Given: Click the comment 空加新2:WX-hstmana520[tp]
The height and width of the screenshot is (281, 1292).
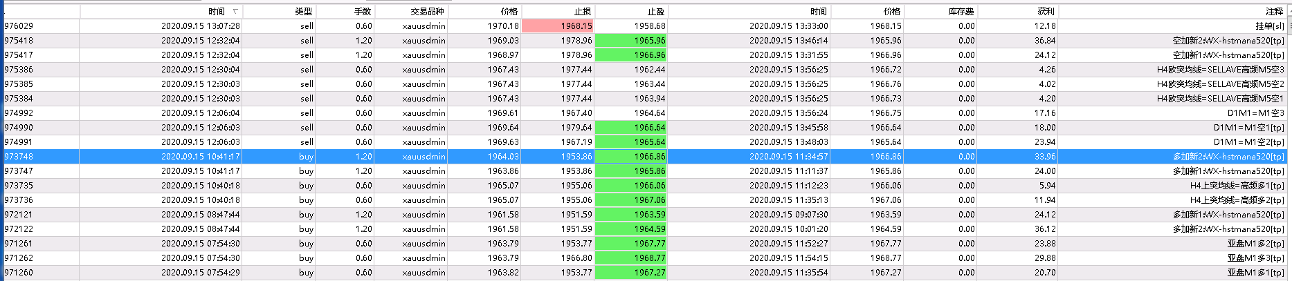Looking at the screenshot, I should tap(1228, 40).
